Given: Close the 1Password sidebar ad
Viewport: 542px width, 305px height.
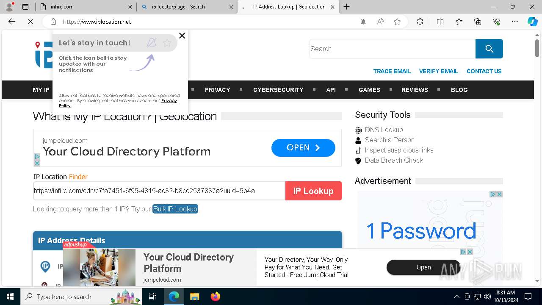Looking at the screenshot, I should click(x=499, y=194).
